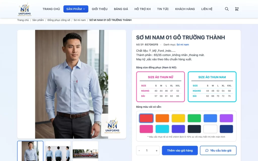258x161 pixels.
Task: Click Sản phẩm breadcrumb link
Action: coord(38,20)
